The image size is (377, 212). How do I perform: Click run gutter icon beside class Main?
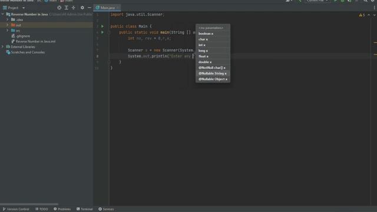point(102,26)
